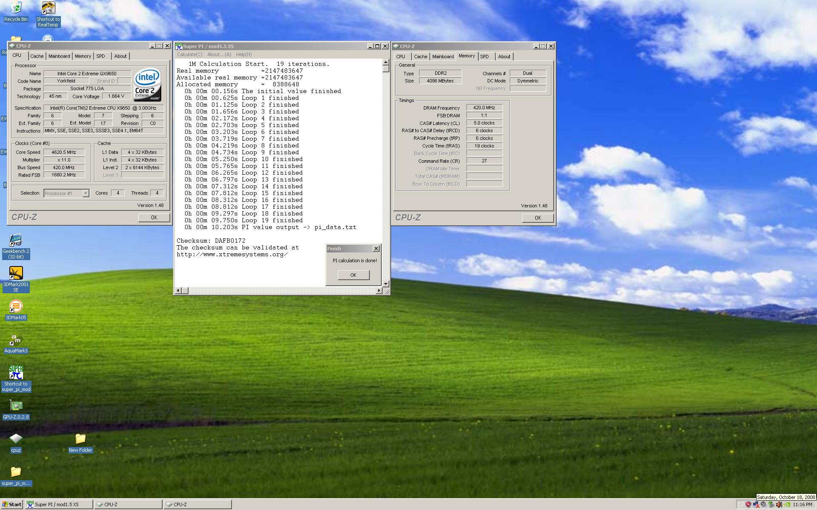This screenshot has height=510, width=817.
Task: Click the Intel Core 2 Extreme logo
Action: pos(147,85)
